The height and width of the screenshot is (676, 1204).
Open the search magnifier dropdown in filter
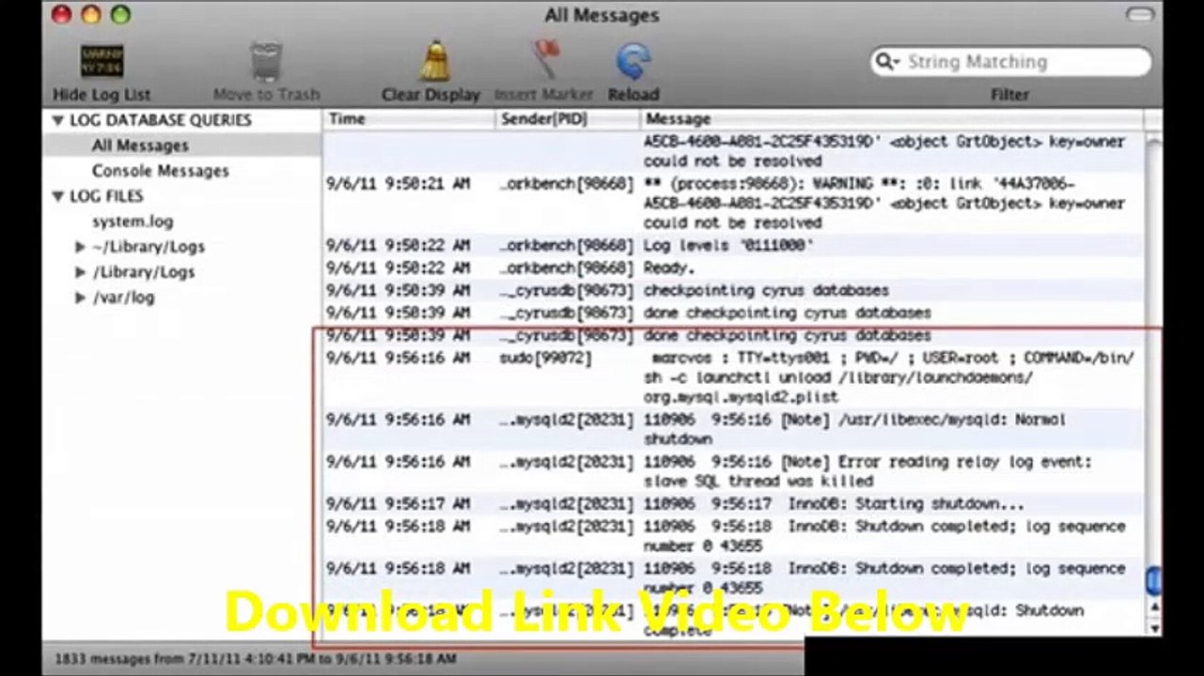tap(887, 62)
